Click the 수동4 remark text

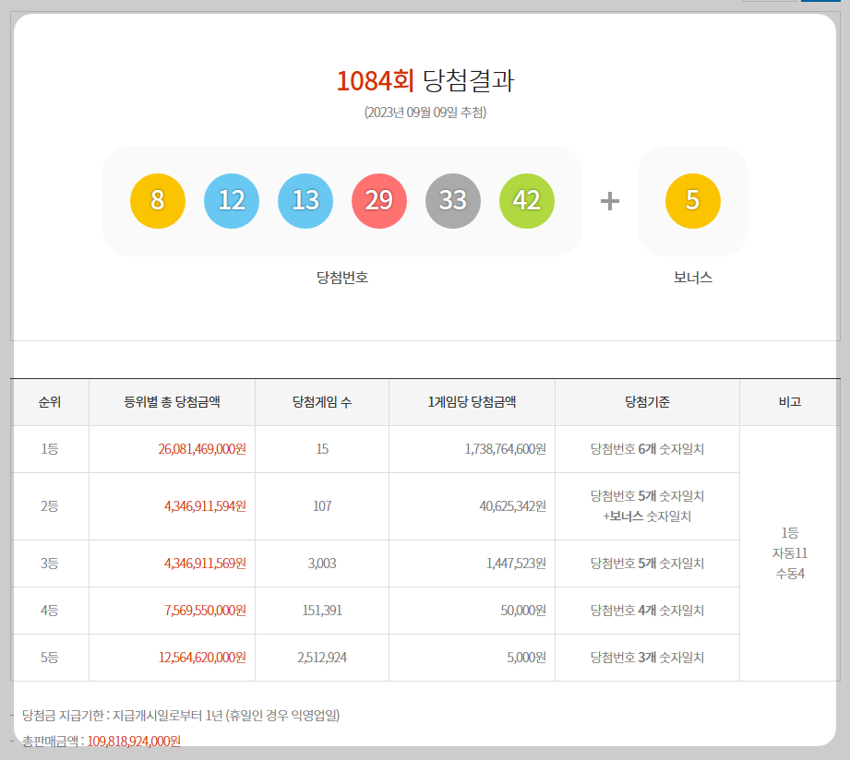[790, 574]
